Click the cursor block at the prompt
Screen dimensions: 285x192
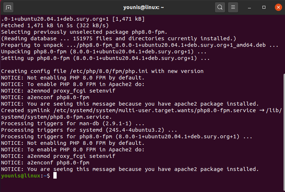[55, 176]
